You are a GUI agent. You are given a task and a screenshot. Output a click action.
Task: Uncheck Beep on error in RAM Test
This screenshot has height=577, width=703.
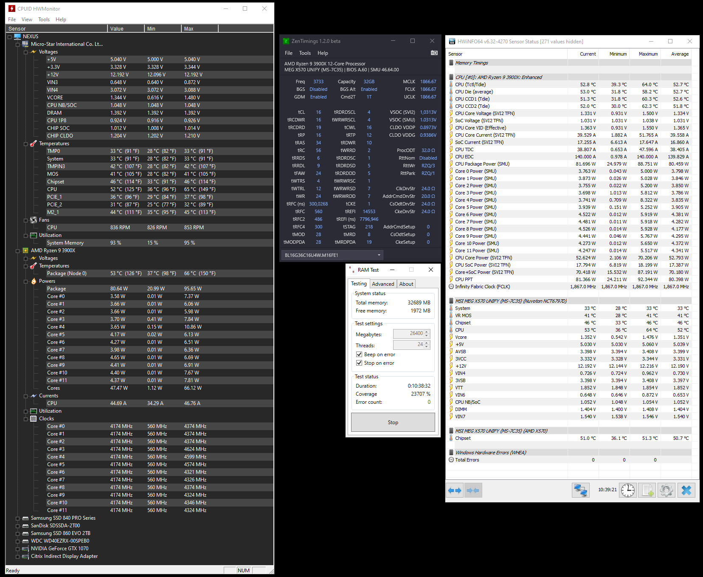360,354
